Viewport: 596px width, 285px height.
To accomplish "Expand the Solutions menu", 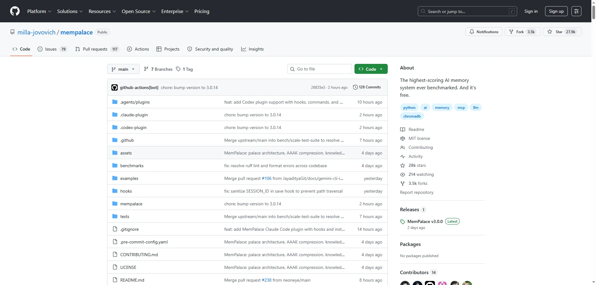I will (x=70, y=11).
